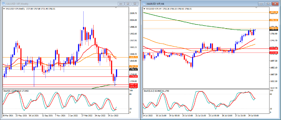Click the 1781.53 orange price label
The image size is (281, 120).
(134, 67)
